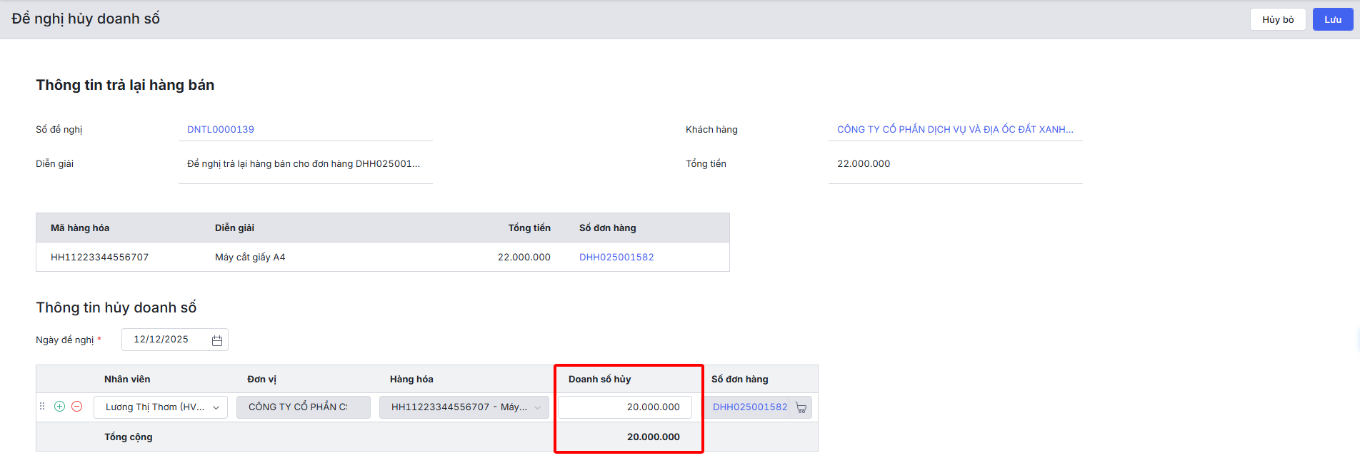
Task: Click the green add row plus icon
Action: [x=60, y=407]
